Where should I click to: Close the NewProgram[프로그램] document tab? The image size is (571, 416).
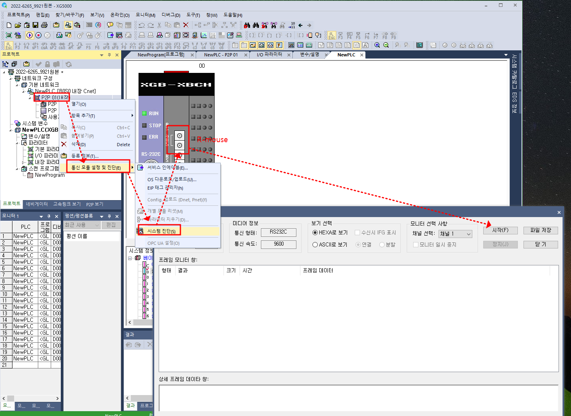pos(192,55)
